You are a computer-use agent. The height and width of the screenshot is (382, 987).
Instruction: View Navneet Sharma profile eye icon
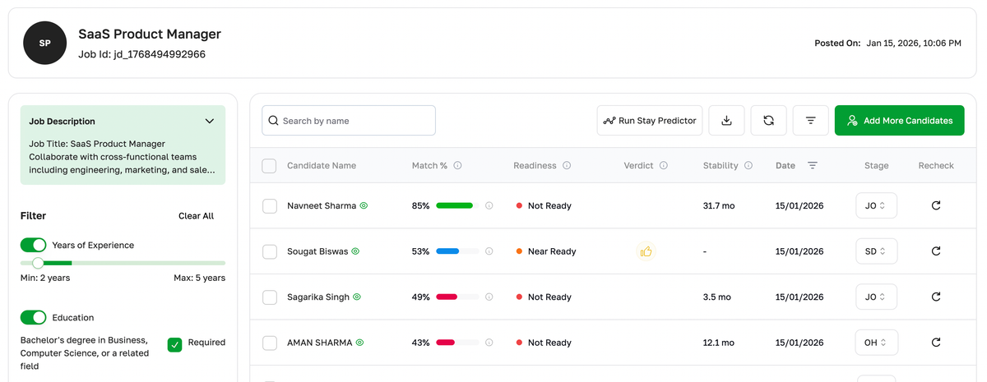(364, 205)
